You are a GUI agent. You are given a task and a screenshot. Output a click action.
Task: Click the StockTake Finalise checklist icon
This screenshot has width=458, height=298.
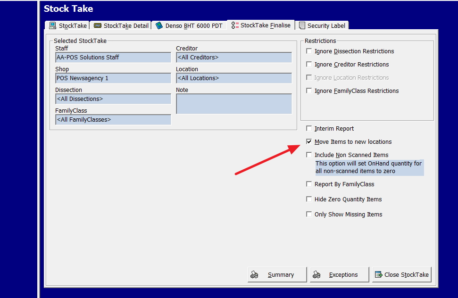(x=235, y=25)
